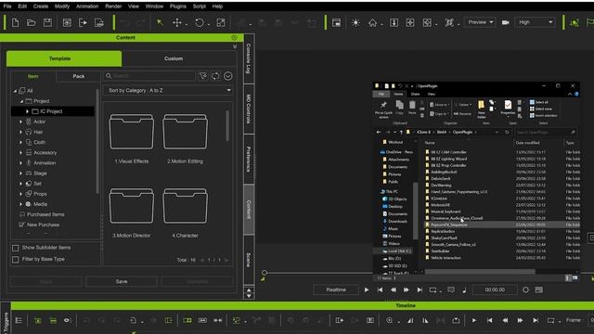This screenshot has height=334, width=594.
Task: Click the Export icon in main toolbar
Action: pyautogui.click(x=83, y=22)
